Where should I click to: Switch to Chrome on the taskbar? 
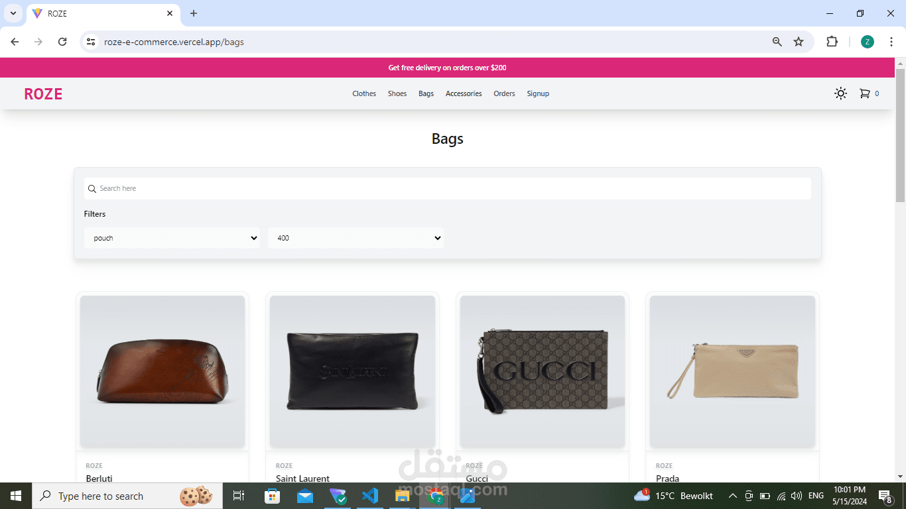tap(434, 496)
